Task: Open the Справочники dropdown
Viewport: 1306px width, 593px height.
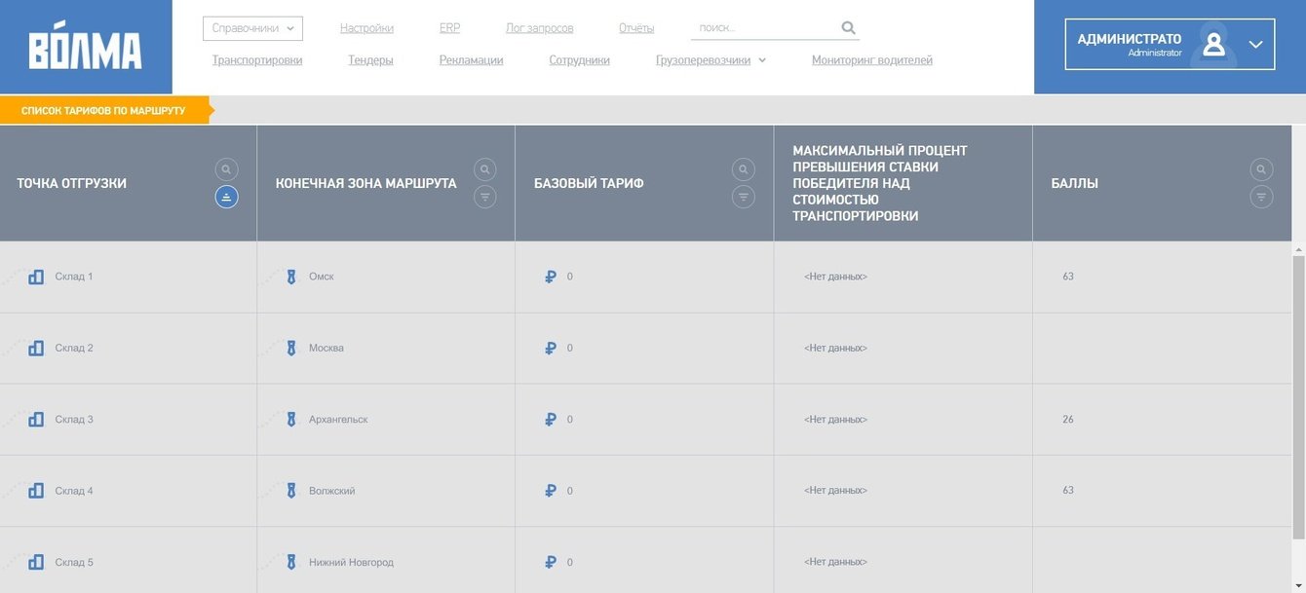Action: 252,28
